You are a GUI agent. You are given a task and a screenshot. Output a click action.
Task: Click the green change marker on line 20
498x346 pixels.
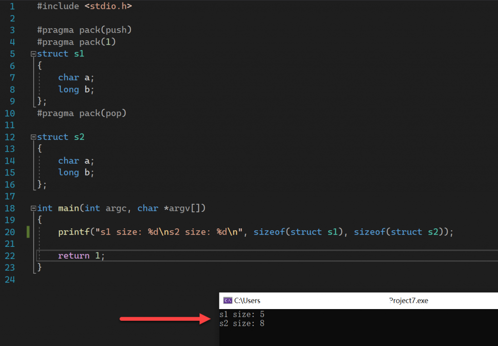click(x=29, y=232)
